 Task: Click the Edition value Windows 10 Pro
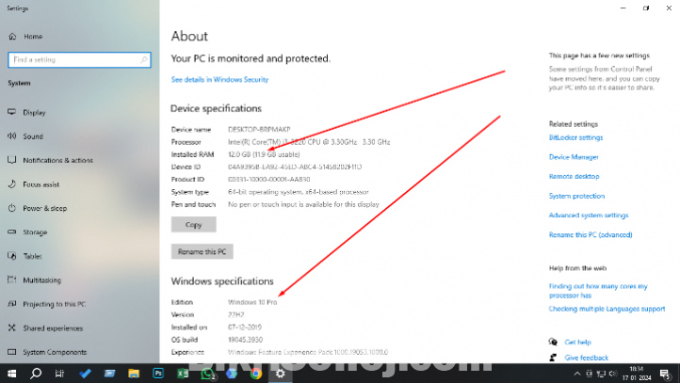point(252,302)
